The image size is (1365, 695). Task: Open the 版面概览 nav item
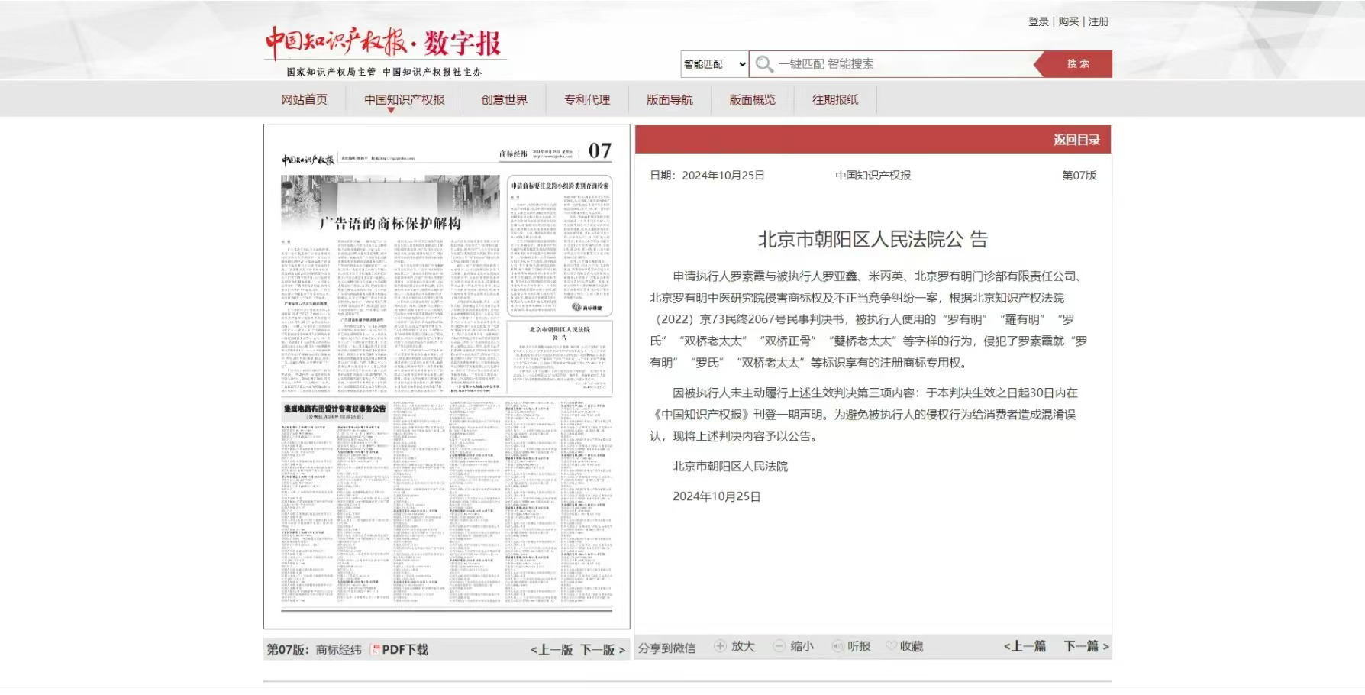click(x=752, y=99)
